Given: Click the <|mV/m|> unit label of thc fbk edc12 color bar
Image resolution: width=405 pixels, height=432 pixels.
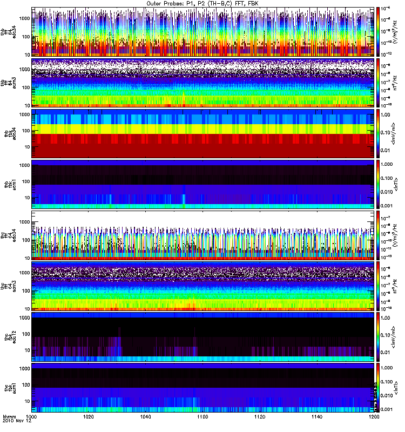Looking at the screenshot, I should click(x=394, y=336).
